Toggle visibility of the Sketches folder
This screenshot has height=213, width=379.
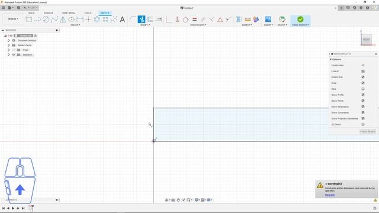click(x=14, y=54)
